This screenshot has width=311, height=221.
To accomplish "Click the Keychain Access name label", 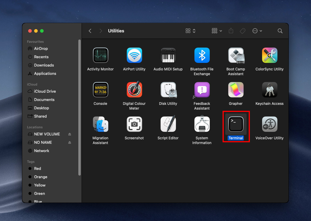I will click(x=269, y=104).
